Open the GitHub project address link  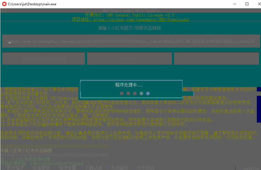(x=141, y=19)
